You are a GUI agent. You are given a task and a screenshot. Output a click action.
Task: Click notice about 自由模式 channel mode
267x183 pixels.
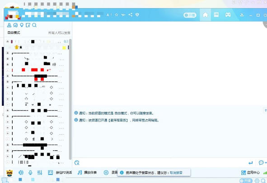(x=117, y=113)
